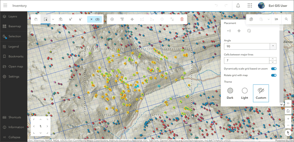
Task: Select the pan hand tool
Action: tap(36, 19)
